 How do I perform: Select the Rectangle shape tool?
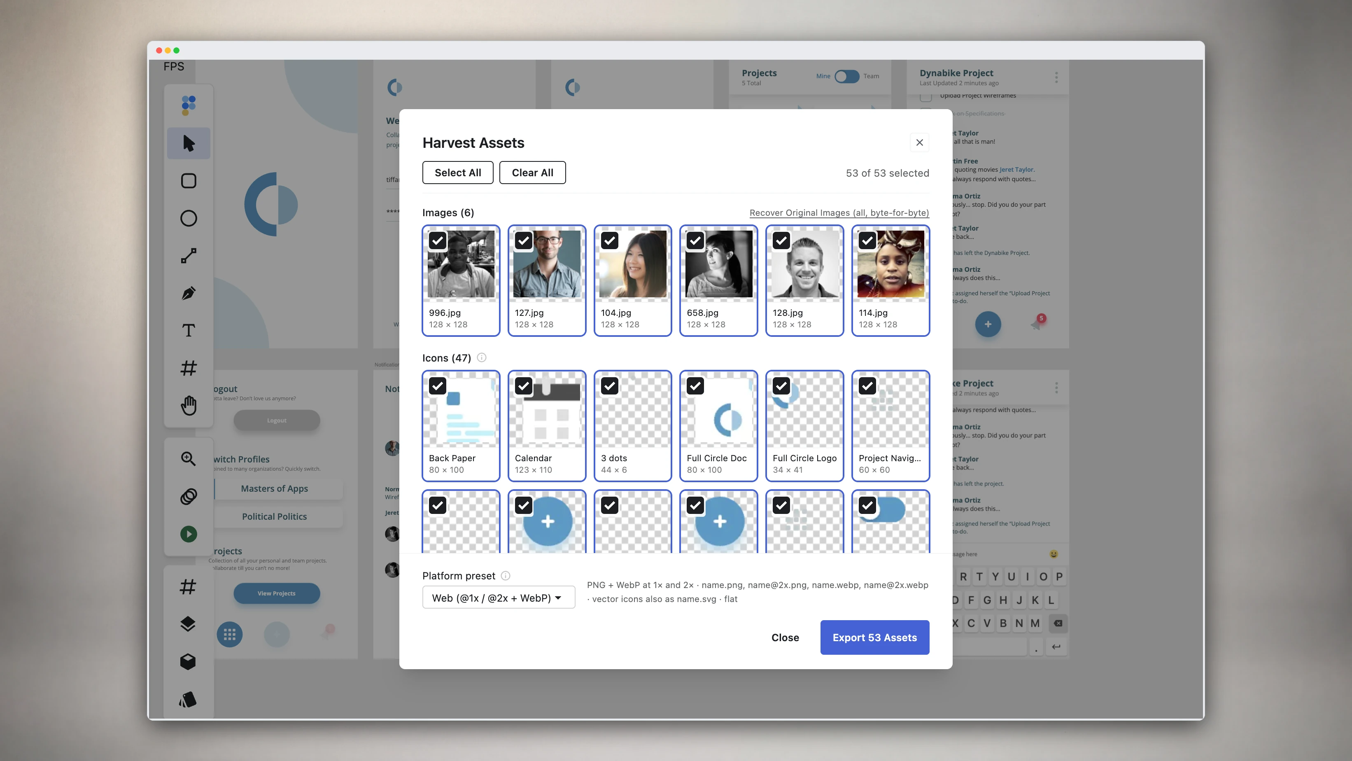tap(189, 181)
